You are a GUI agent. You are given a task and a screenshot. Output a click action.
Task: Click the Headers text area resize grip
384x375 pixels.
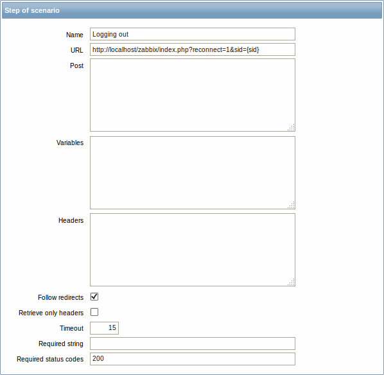[291, 282]
